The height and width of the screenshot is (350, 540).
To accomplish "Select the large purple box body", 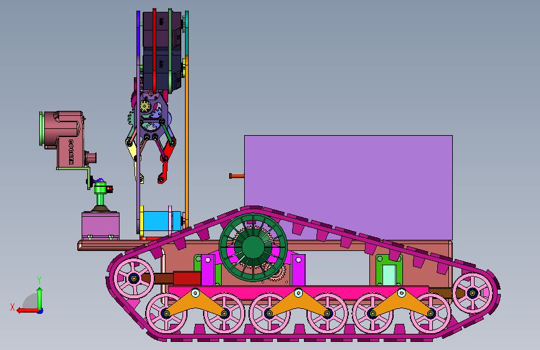I will [x=349, y=187].
